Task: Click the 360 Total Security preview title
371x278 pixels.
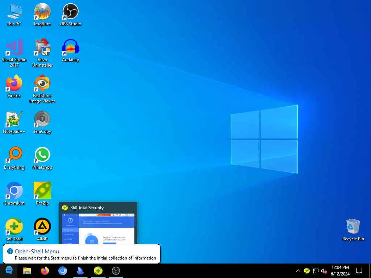Action: point(87,208)
